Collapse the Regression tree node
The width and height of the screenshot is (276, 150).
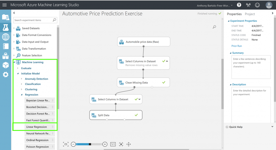pos(22,95)
